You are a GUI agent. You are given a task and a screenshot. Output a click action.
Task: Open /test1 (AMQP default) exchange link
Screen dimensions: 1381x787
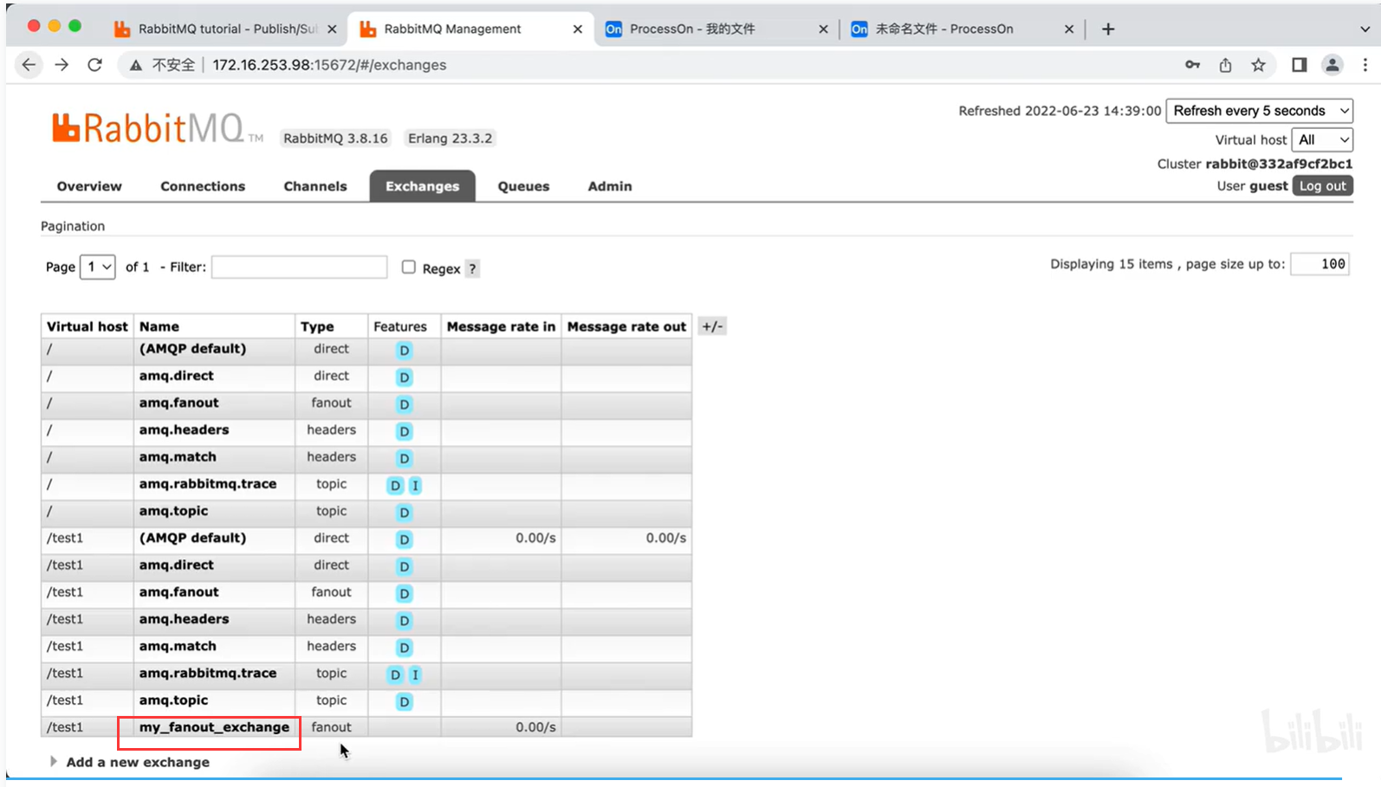pyautogui.click(x=192, y=538)
